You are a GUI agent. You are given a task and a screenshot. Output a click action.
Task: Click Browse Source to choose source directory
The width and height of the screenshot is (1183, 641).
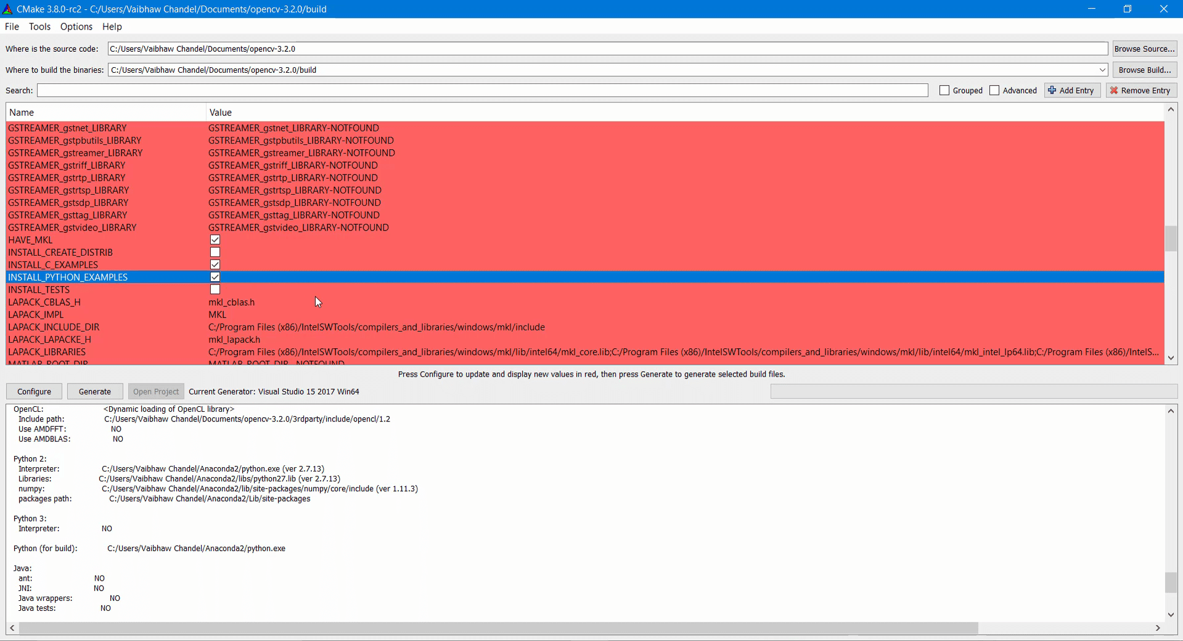point(1144,48)
